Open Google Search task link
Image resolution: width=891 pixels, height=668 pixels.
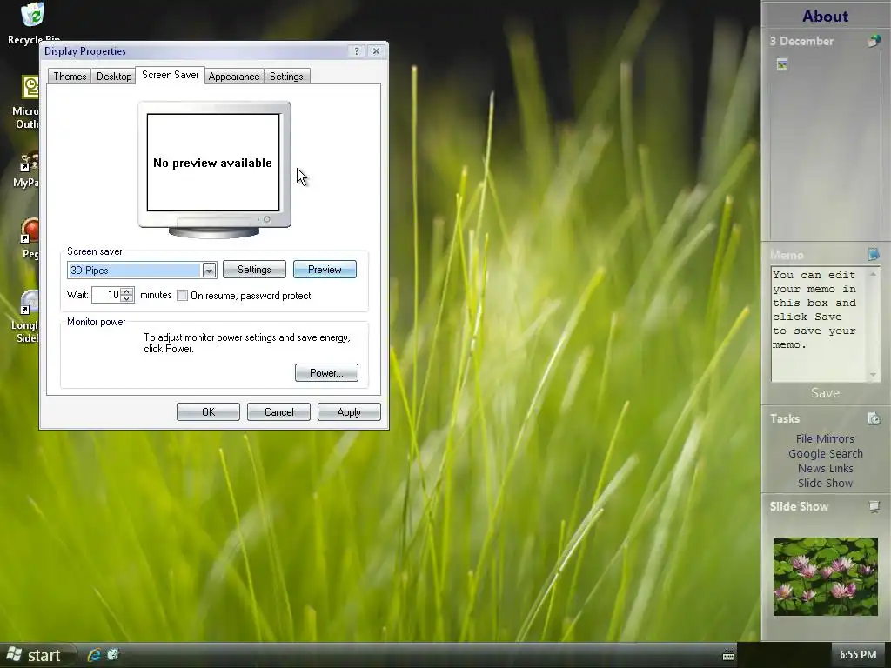coord(825,453)
